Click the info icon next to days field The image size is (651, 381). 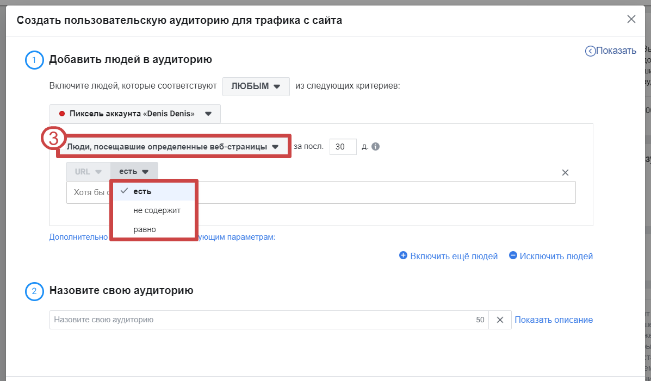[x=375, y=147]
